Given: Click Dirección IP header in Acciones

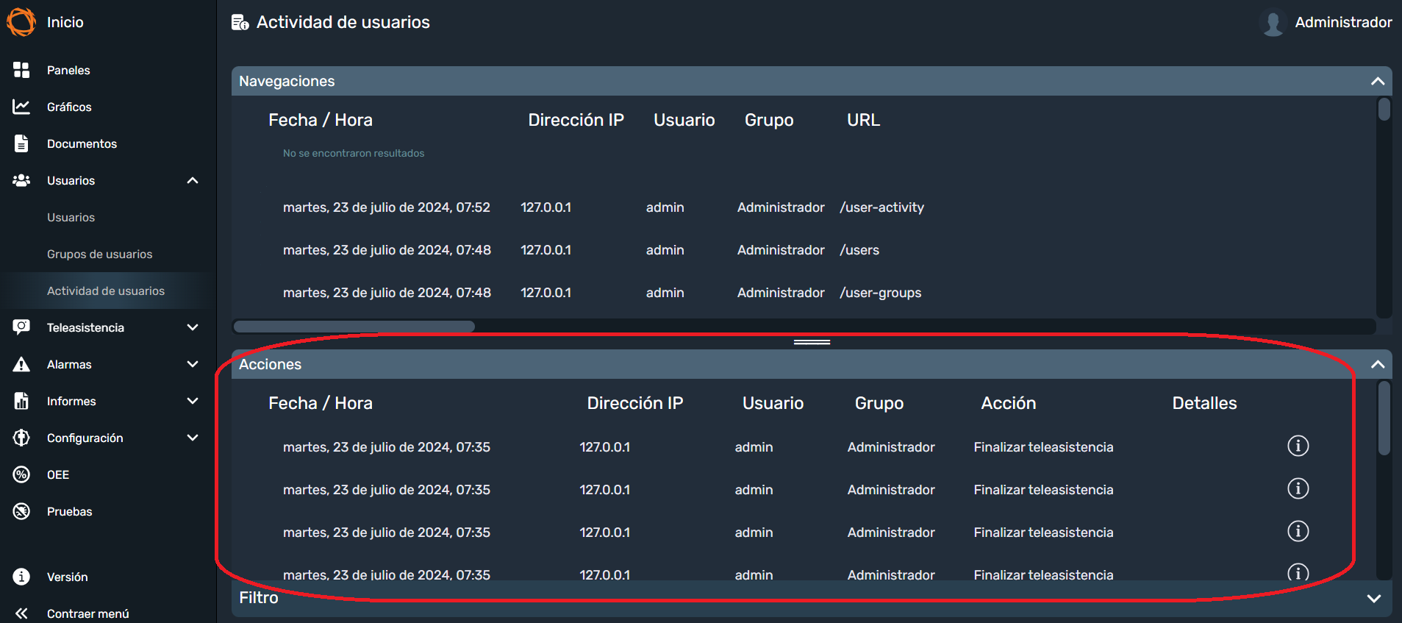Looking at the screenshot, I should point(635,403).
